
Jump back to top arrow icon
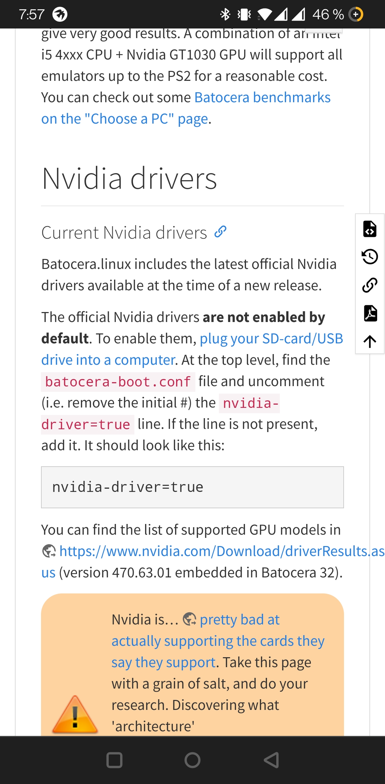pyautogui.click(x=370, y=341)
